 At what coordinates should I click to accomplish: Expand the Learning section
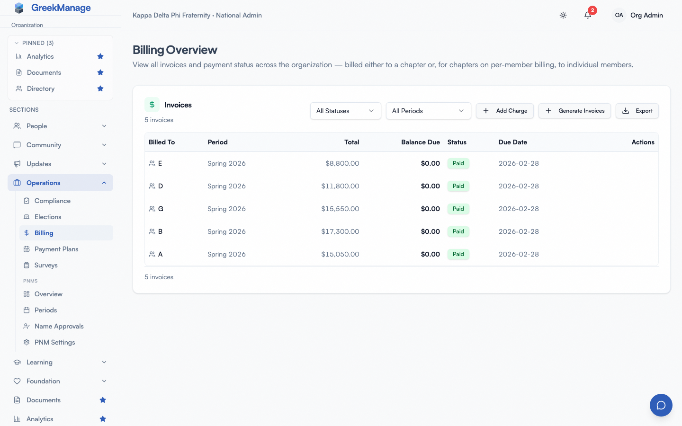click(60, 362)
